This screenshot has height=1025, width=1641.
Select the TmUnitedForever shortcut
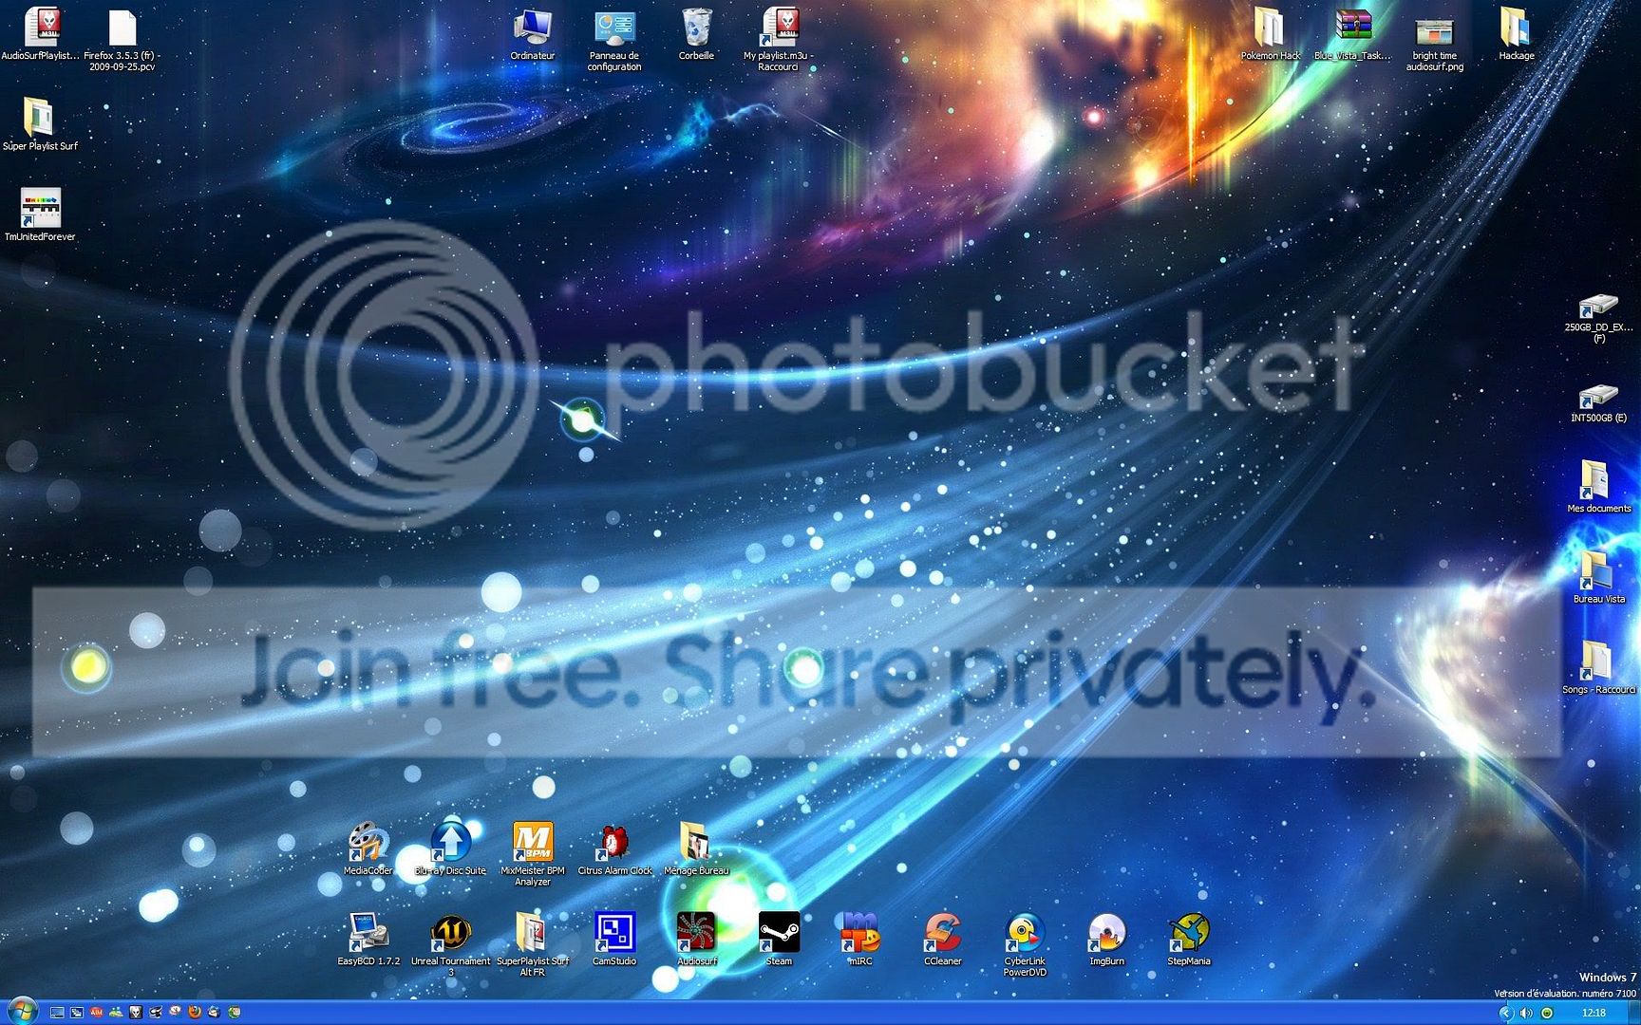pos(40,214)
